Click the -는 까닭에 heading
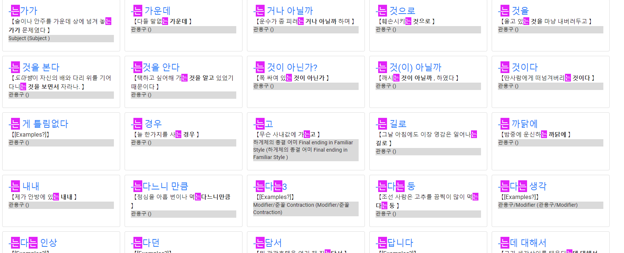This screenshot has width=624, height=253. coord(518,124)
